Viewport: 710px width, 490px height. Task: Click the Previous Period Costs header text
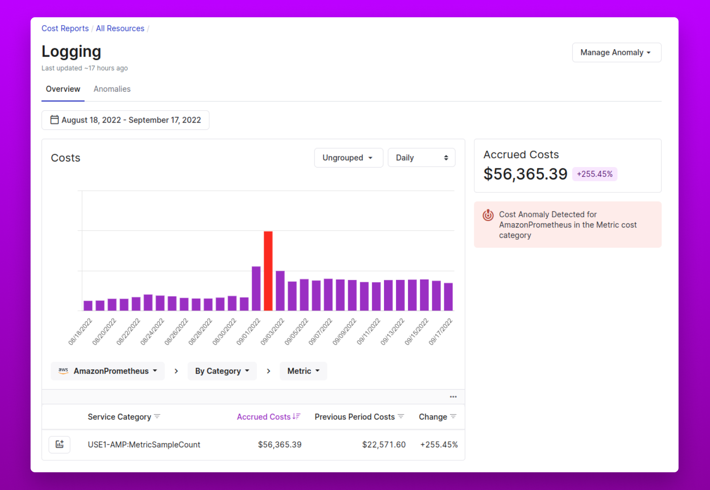click(354, 416)
